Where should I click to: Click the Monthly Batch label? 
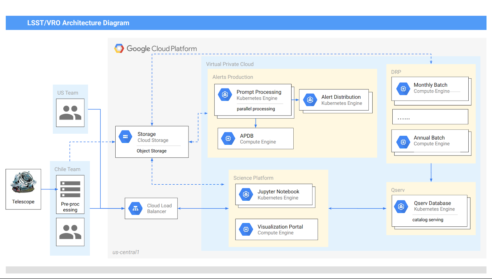click(x=430, y=85)
